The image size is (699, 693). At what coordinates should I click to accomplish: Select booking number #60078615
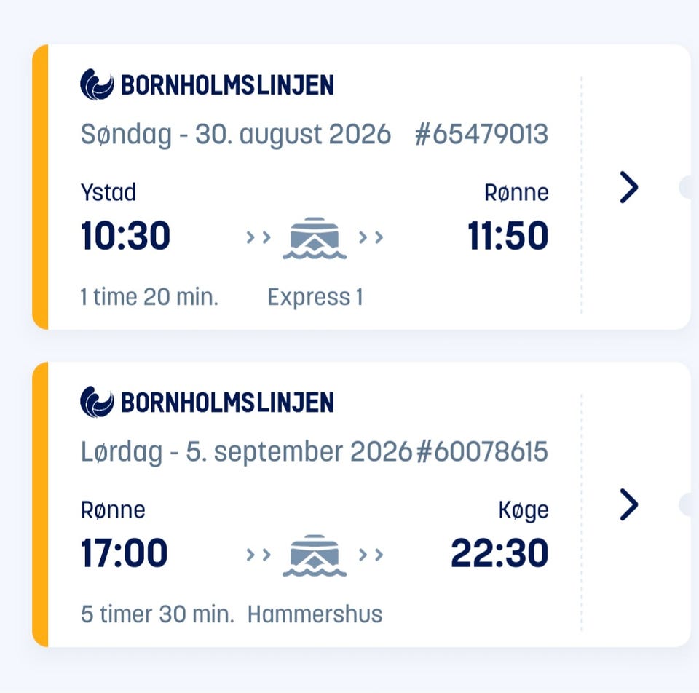click(482, 451)
